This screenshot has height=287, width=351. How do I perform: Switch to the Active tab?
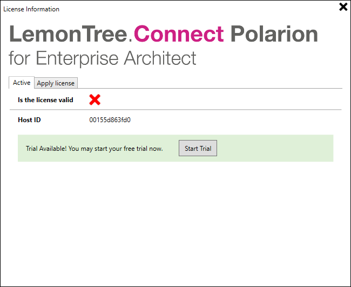click(22, 83)
